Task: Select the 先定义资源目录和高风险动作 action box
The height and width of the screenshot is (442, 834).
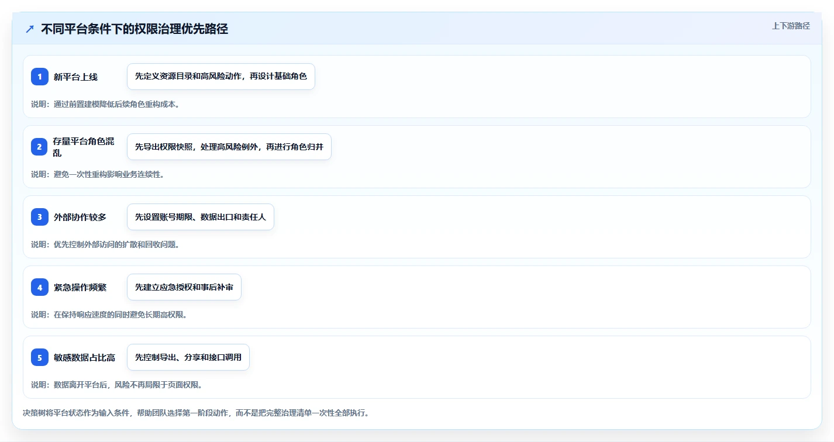Action: click(221, 77)
